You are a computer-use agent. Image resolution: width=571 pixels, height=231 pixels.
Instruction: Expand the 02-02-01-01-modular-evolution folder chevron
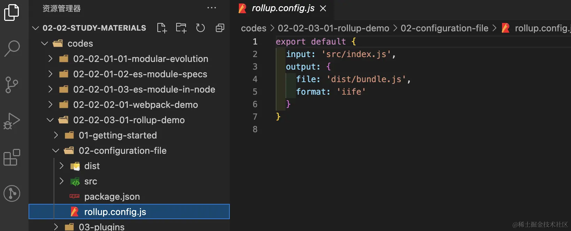point(50,58)
